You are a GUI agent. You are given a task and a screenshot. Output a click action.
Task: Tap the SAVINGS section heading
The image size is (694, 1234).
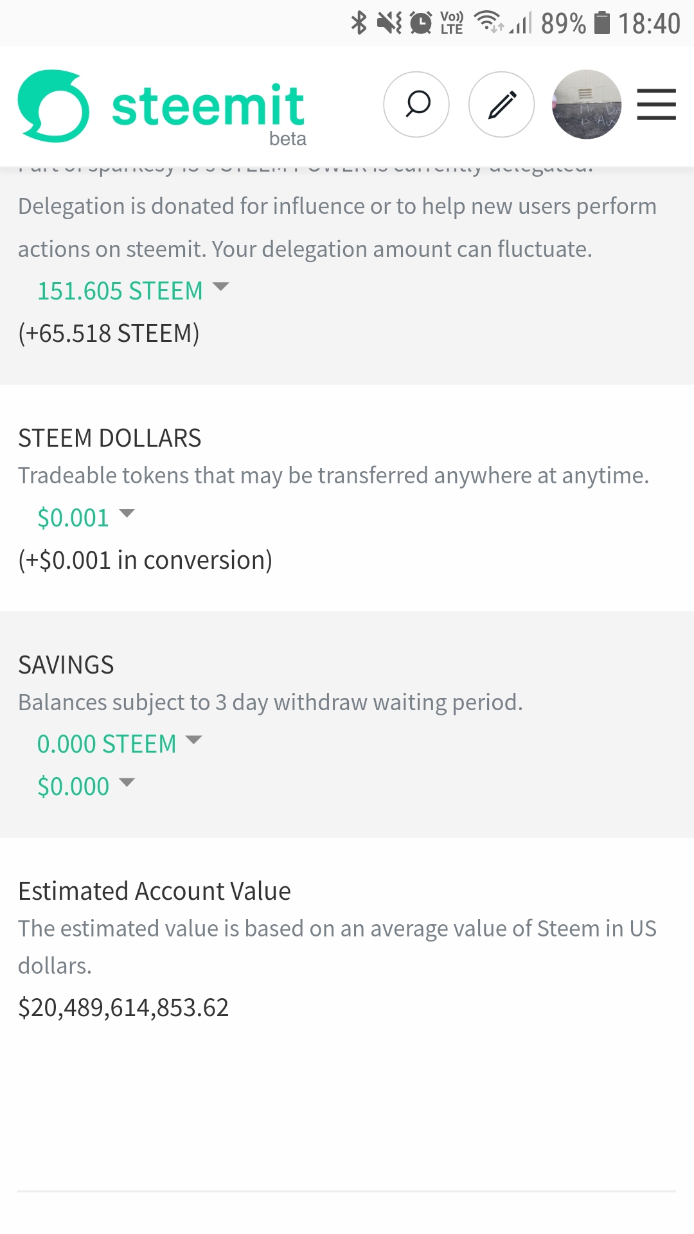66,665
